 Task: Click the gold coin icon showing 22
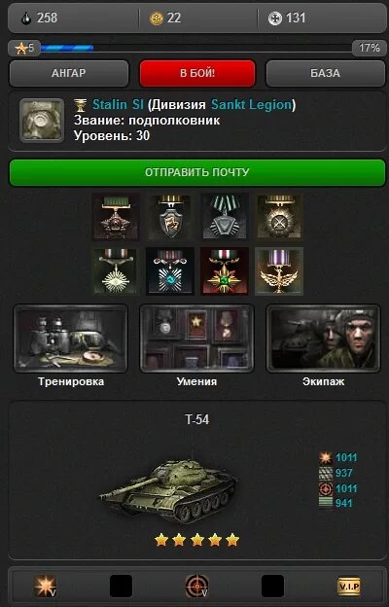[x=157, y=18]
